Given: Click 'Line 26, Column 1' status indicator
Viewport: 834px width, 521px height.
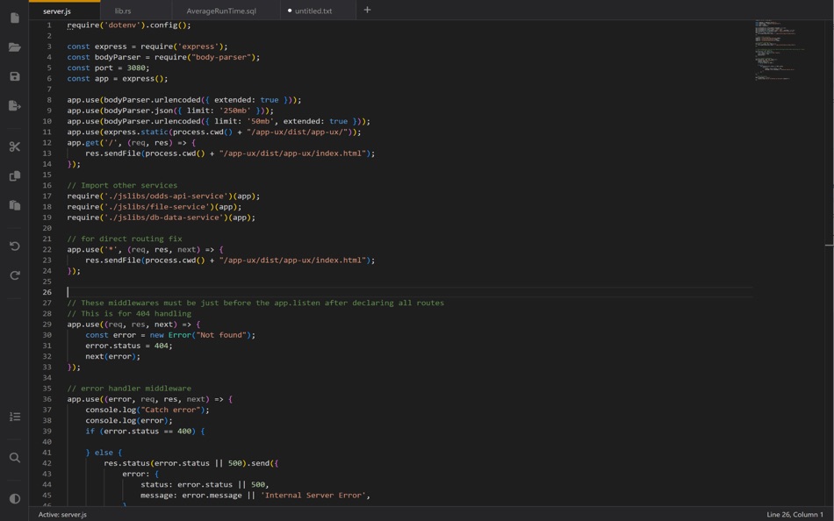Looking at the screenshot, I should coord(794,515).
